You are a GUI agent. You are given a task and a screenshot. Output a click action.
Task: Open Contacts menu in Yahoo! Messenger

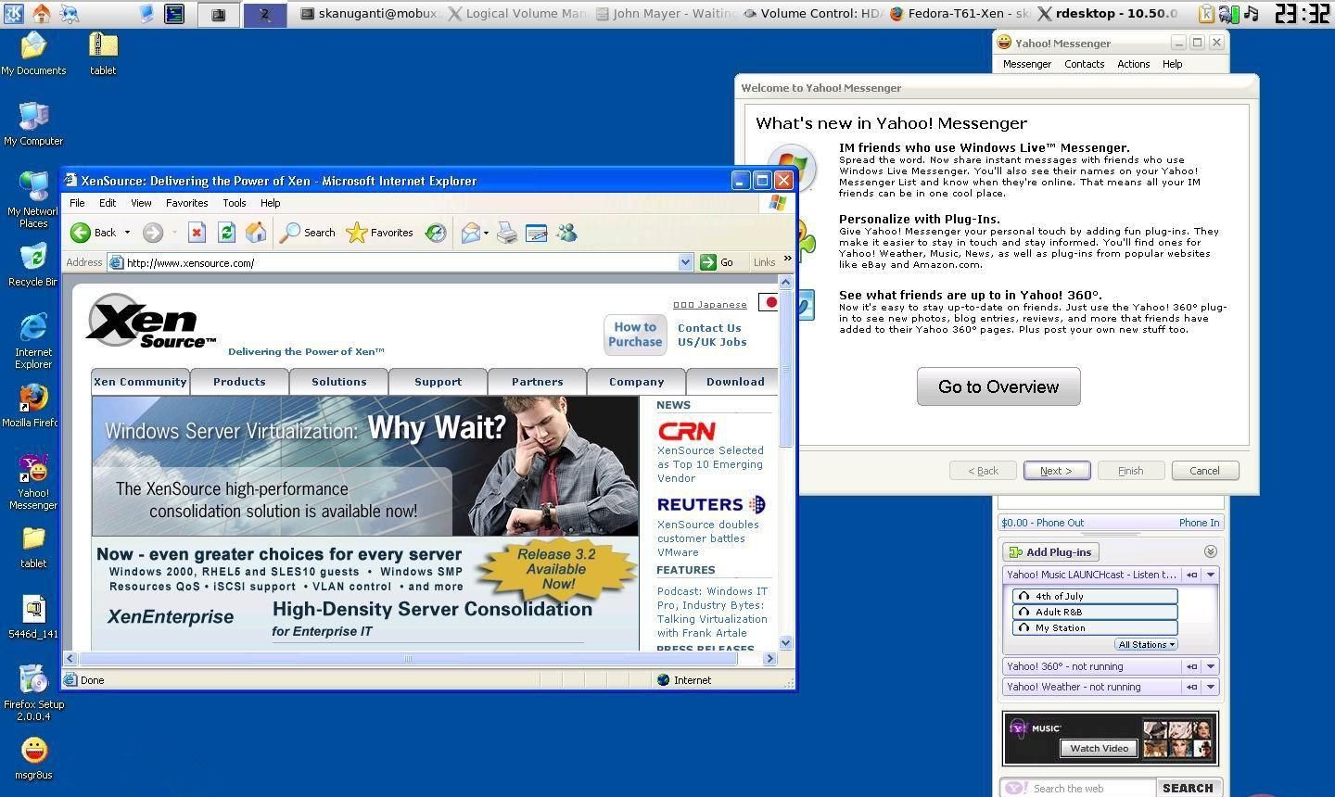point(1084,64)
